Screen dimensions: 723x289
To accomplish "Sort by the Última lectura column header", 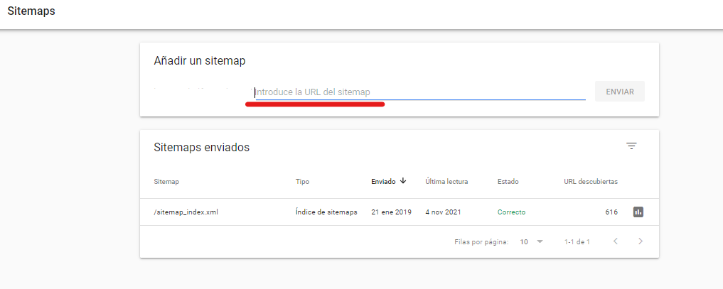I will [x=446, y=182].
